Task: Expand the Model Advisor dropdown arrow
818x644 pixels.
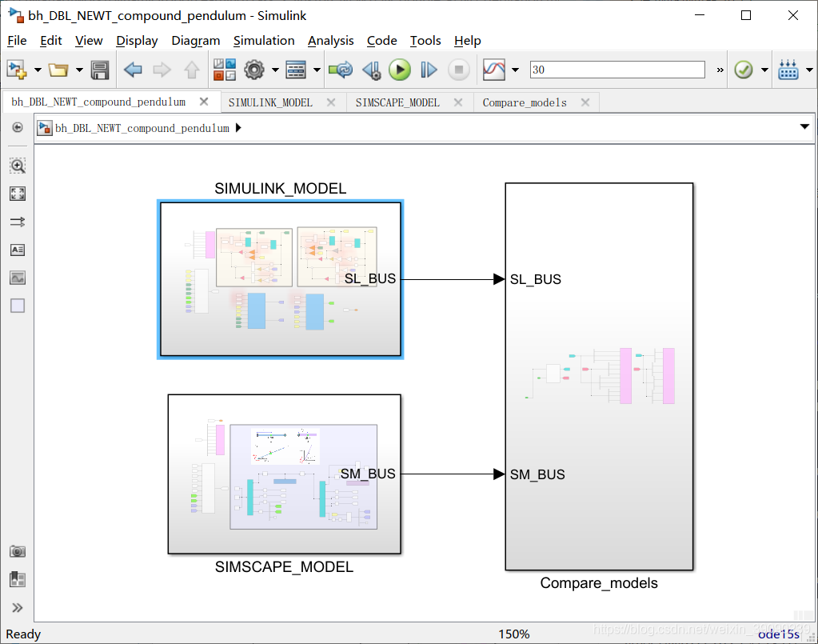Action: (x=764, y=70)
